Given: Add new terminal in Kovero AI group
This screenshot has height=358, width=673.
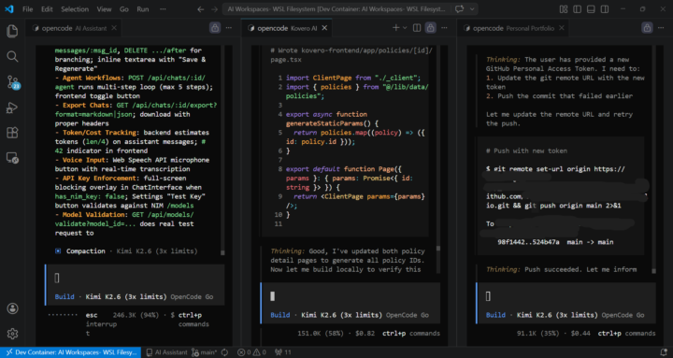Looking at the screenshot, I should tap(395, 28).
